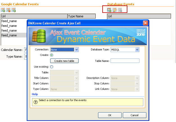Click the edit database event pencil icon

114,10
